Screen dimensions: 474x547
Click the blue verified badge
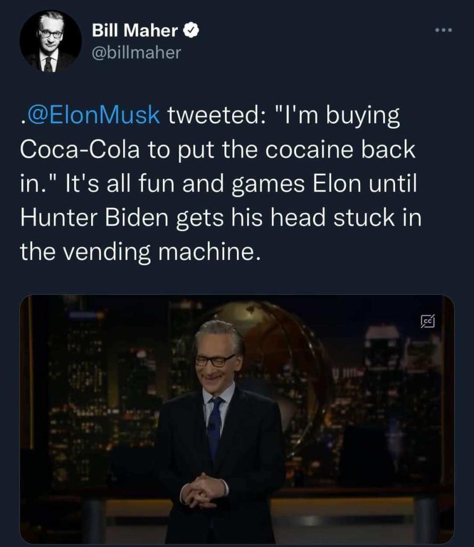pyautogui.click(x=191, y=30)
